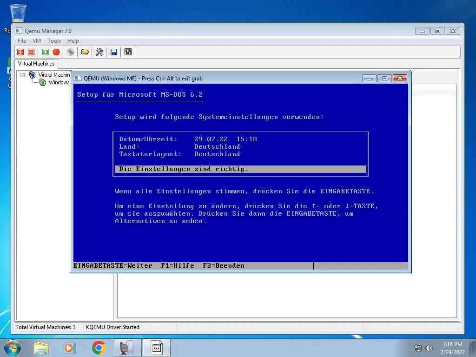Click the Qemu Manager title bar icon
476x357 pixels.
[x=19, y=31]
